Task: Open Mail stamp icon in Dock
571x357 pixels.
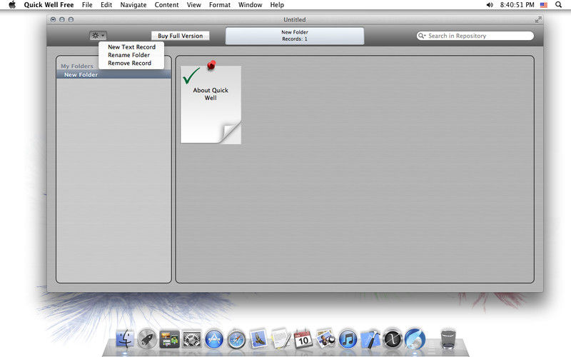Action: click(x=258, y=338)
